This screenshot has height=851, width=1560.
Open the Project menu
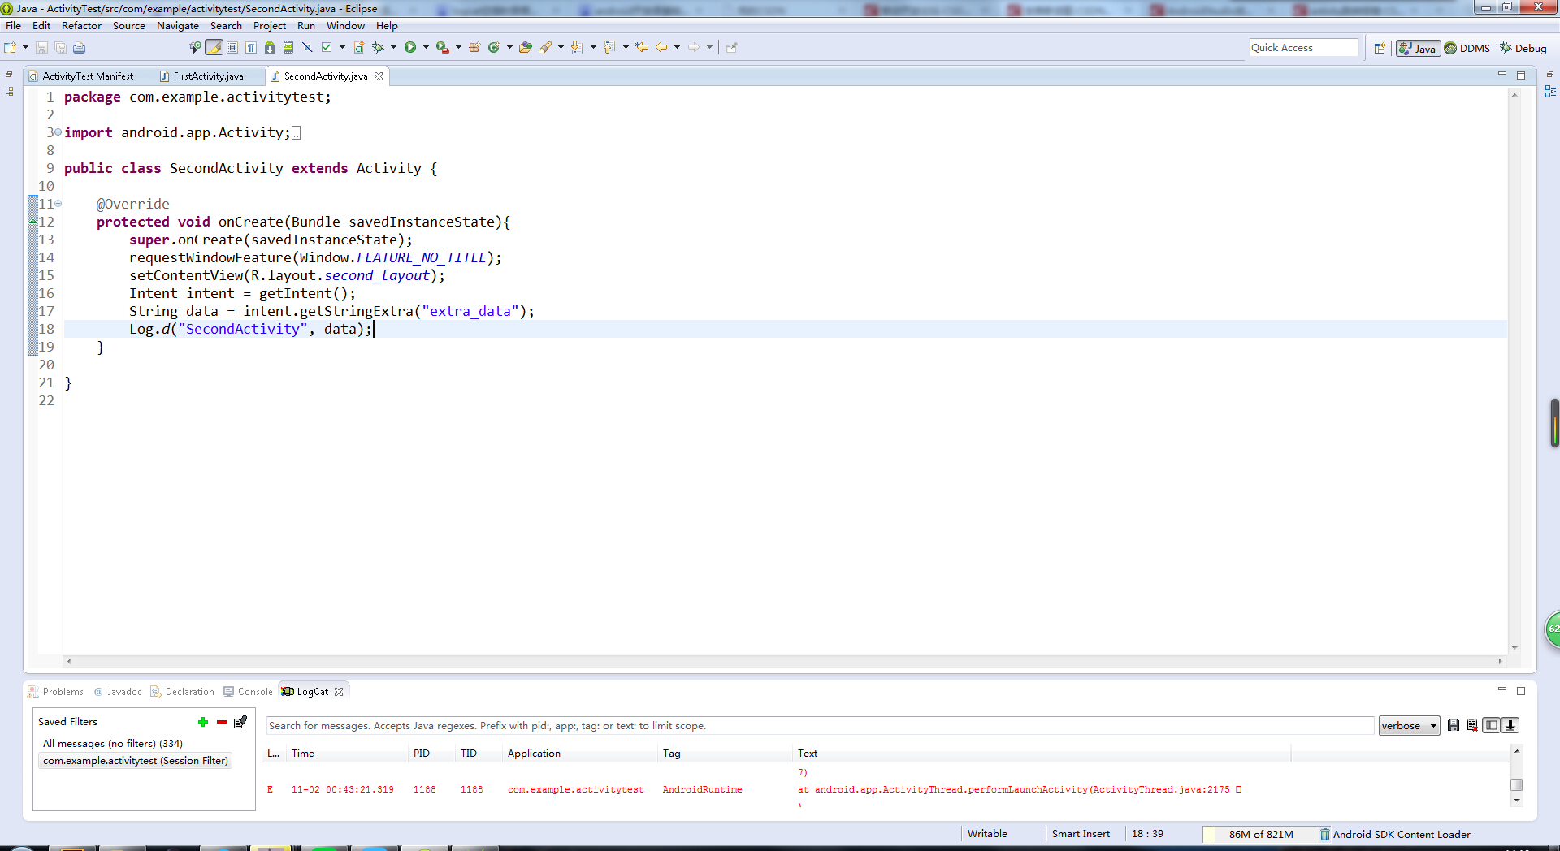(270, 26)
